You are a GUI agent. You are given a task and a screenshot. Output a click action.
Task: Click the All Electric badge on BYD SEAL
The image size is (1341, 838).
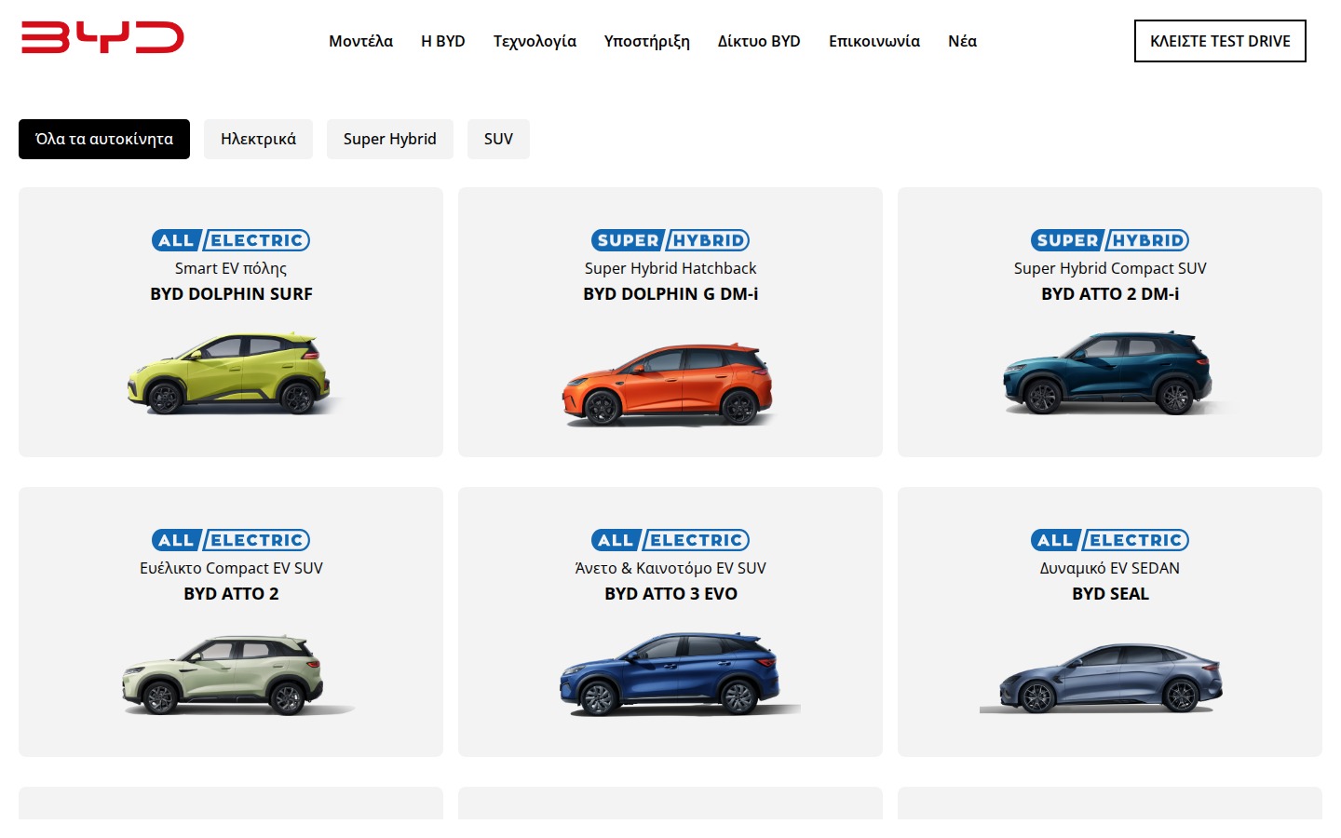[1110, 540]
